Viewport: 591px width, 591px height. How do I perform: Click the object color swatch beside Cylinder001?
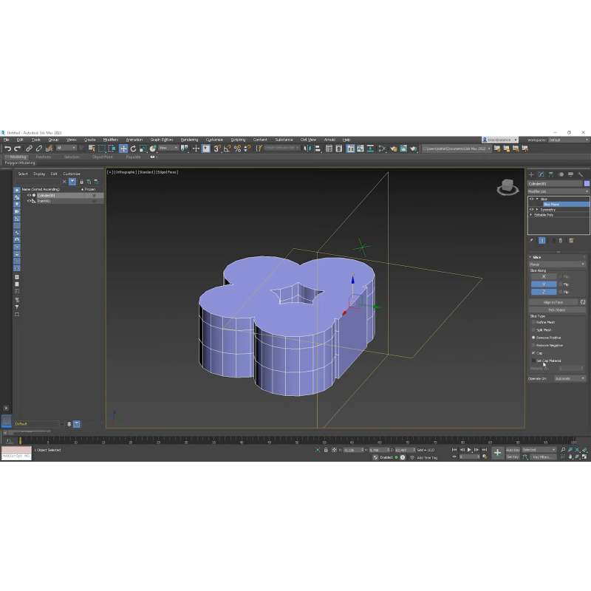click(x=587, y=183)
